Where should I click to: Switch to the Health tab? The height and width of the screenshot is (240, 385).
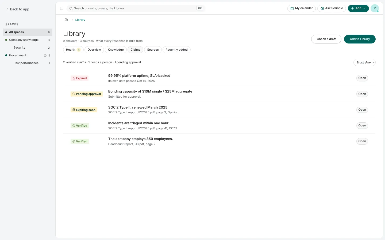73,50
